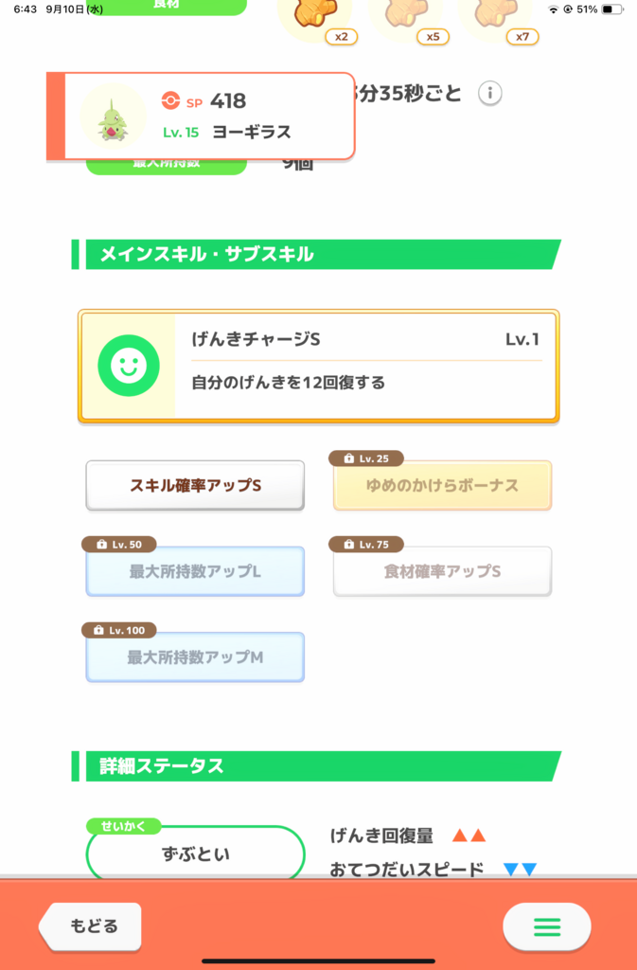Go back with the もどる button
The width and height of the screenshot is (637, 970).
pyautogui.click(x=90, y=926)
